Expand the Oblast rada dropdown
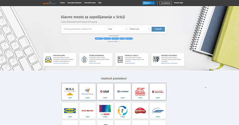The width and height of the screenshot is (239, 125). pyautogui.click(x=139, y=29)
